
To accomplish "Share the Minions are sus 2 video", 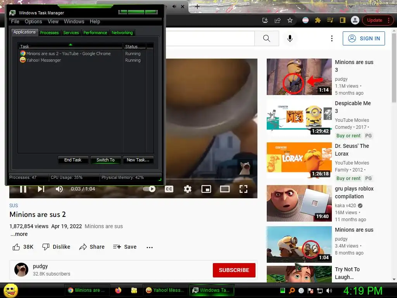I will point(91,247).
